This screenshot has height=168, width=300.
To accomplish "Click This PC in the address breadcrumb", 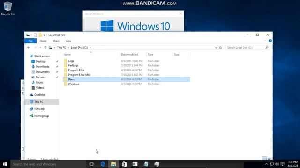I will pyautogui.click(x=61, y=48).
